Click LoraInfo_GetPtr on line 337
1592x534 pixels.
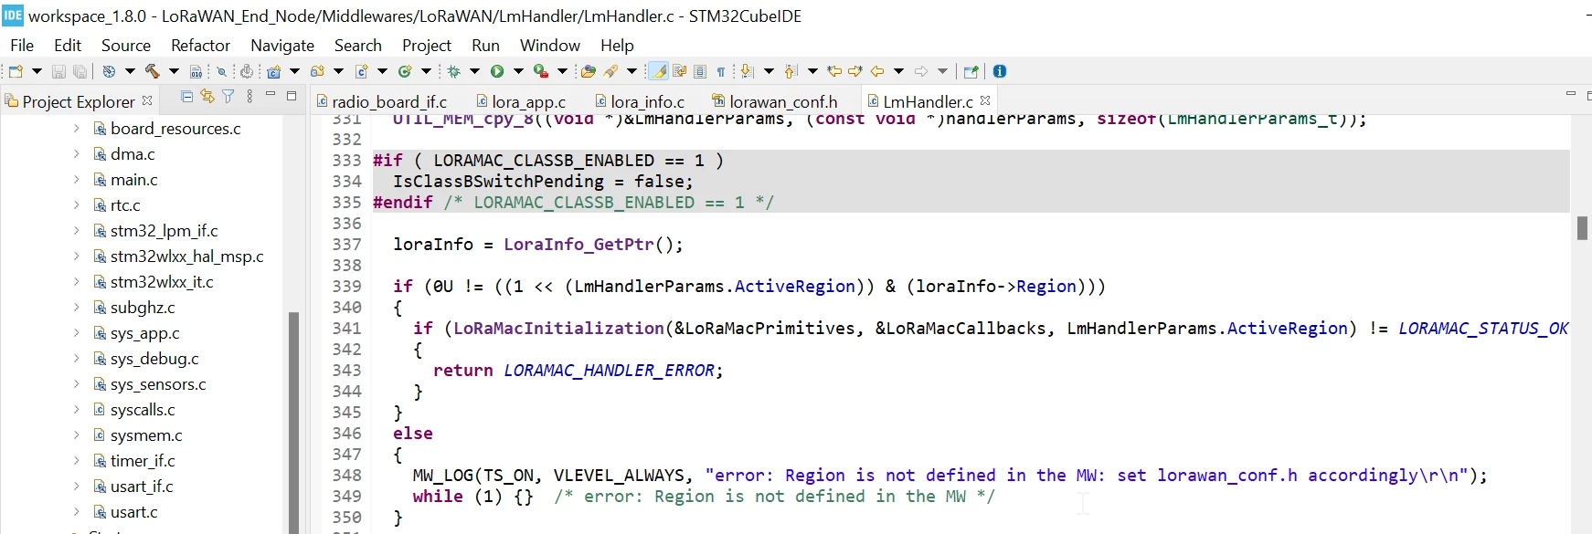(579, 245)
